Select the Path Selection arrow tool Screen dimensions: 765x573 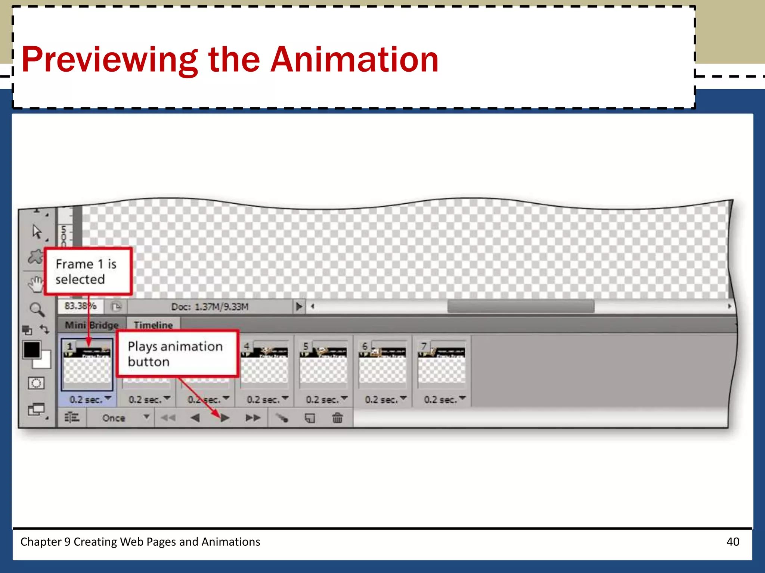tap(37, 232)
